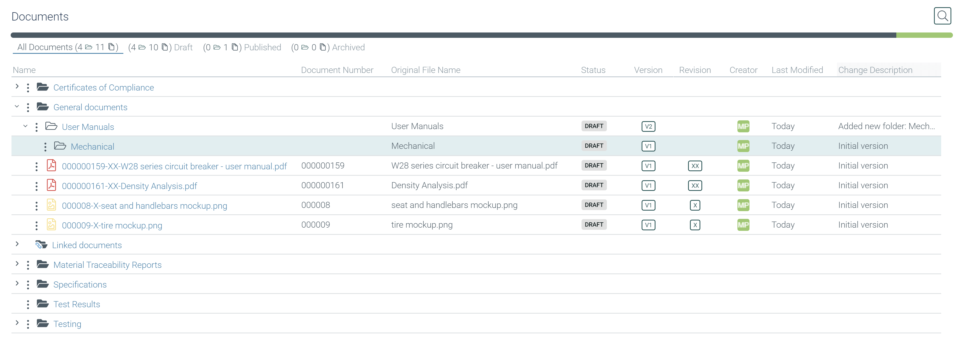Open 000008-X-seat and handlebars mockup.png link

point(144,206)
